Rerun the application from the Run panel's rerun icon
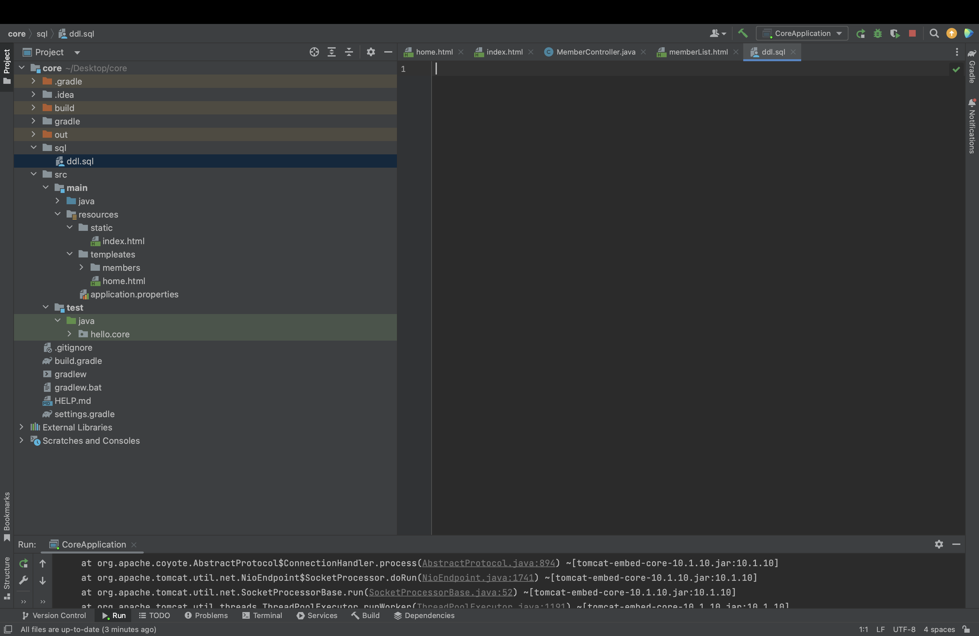This screenshot has width=979, height=636. pos(24,563)
